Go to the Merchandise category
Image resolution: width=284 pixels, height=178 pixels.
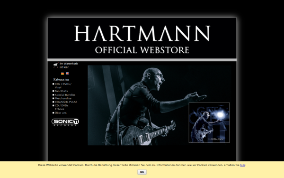click(x=63, y=98)
